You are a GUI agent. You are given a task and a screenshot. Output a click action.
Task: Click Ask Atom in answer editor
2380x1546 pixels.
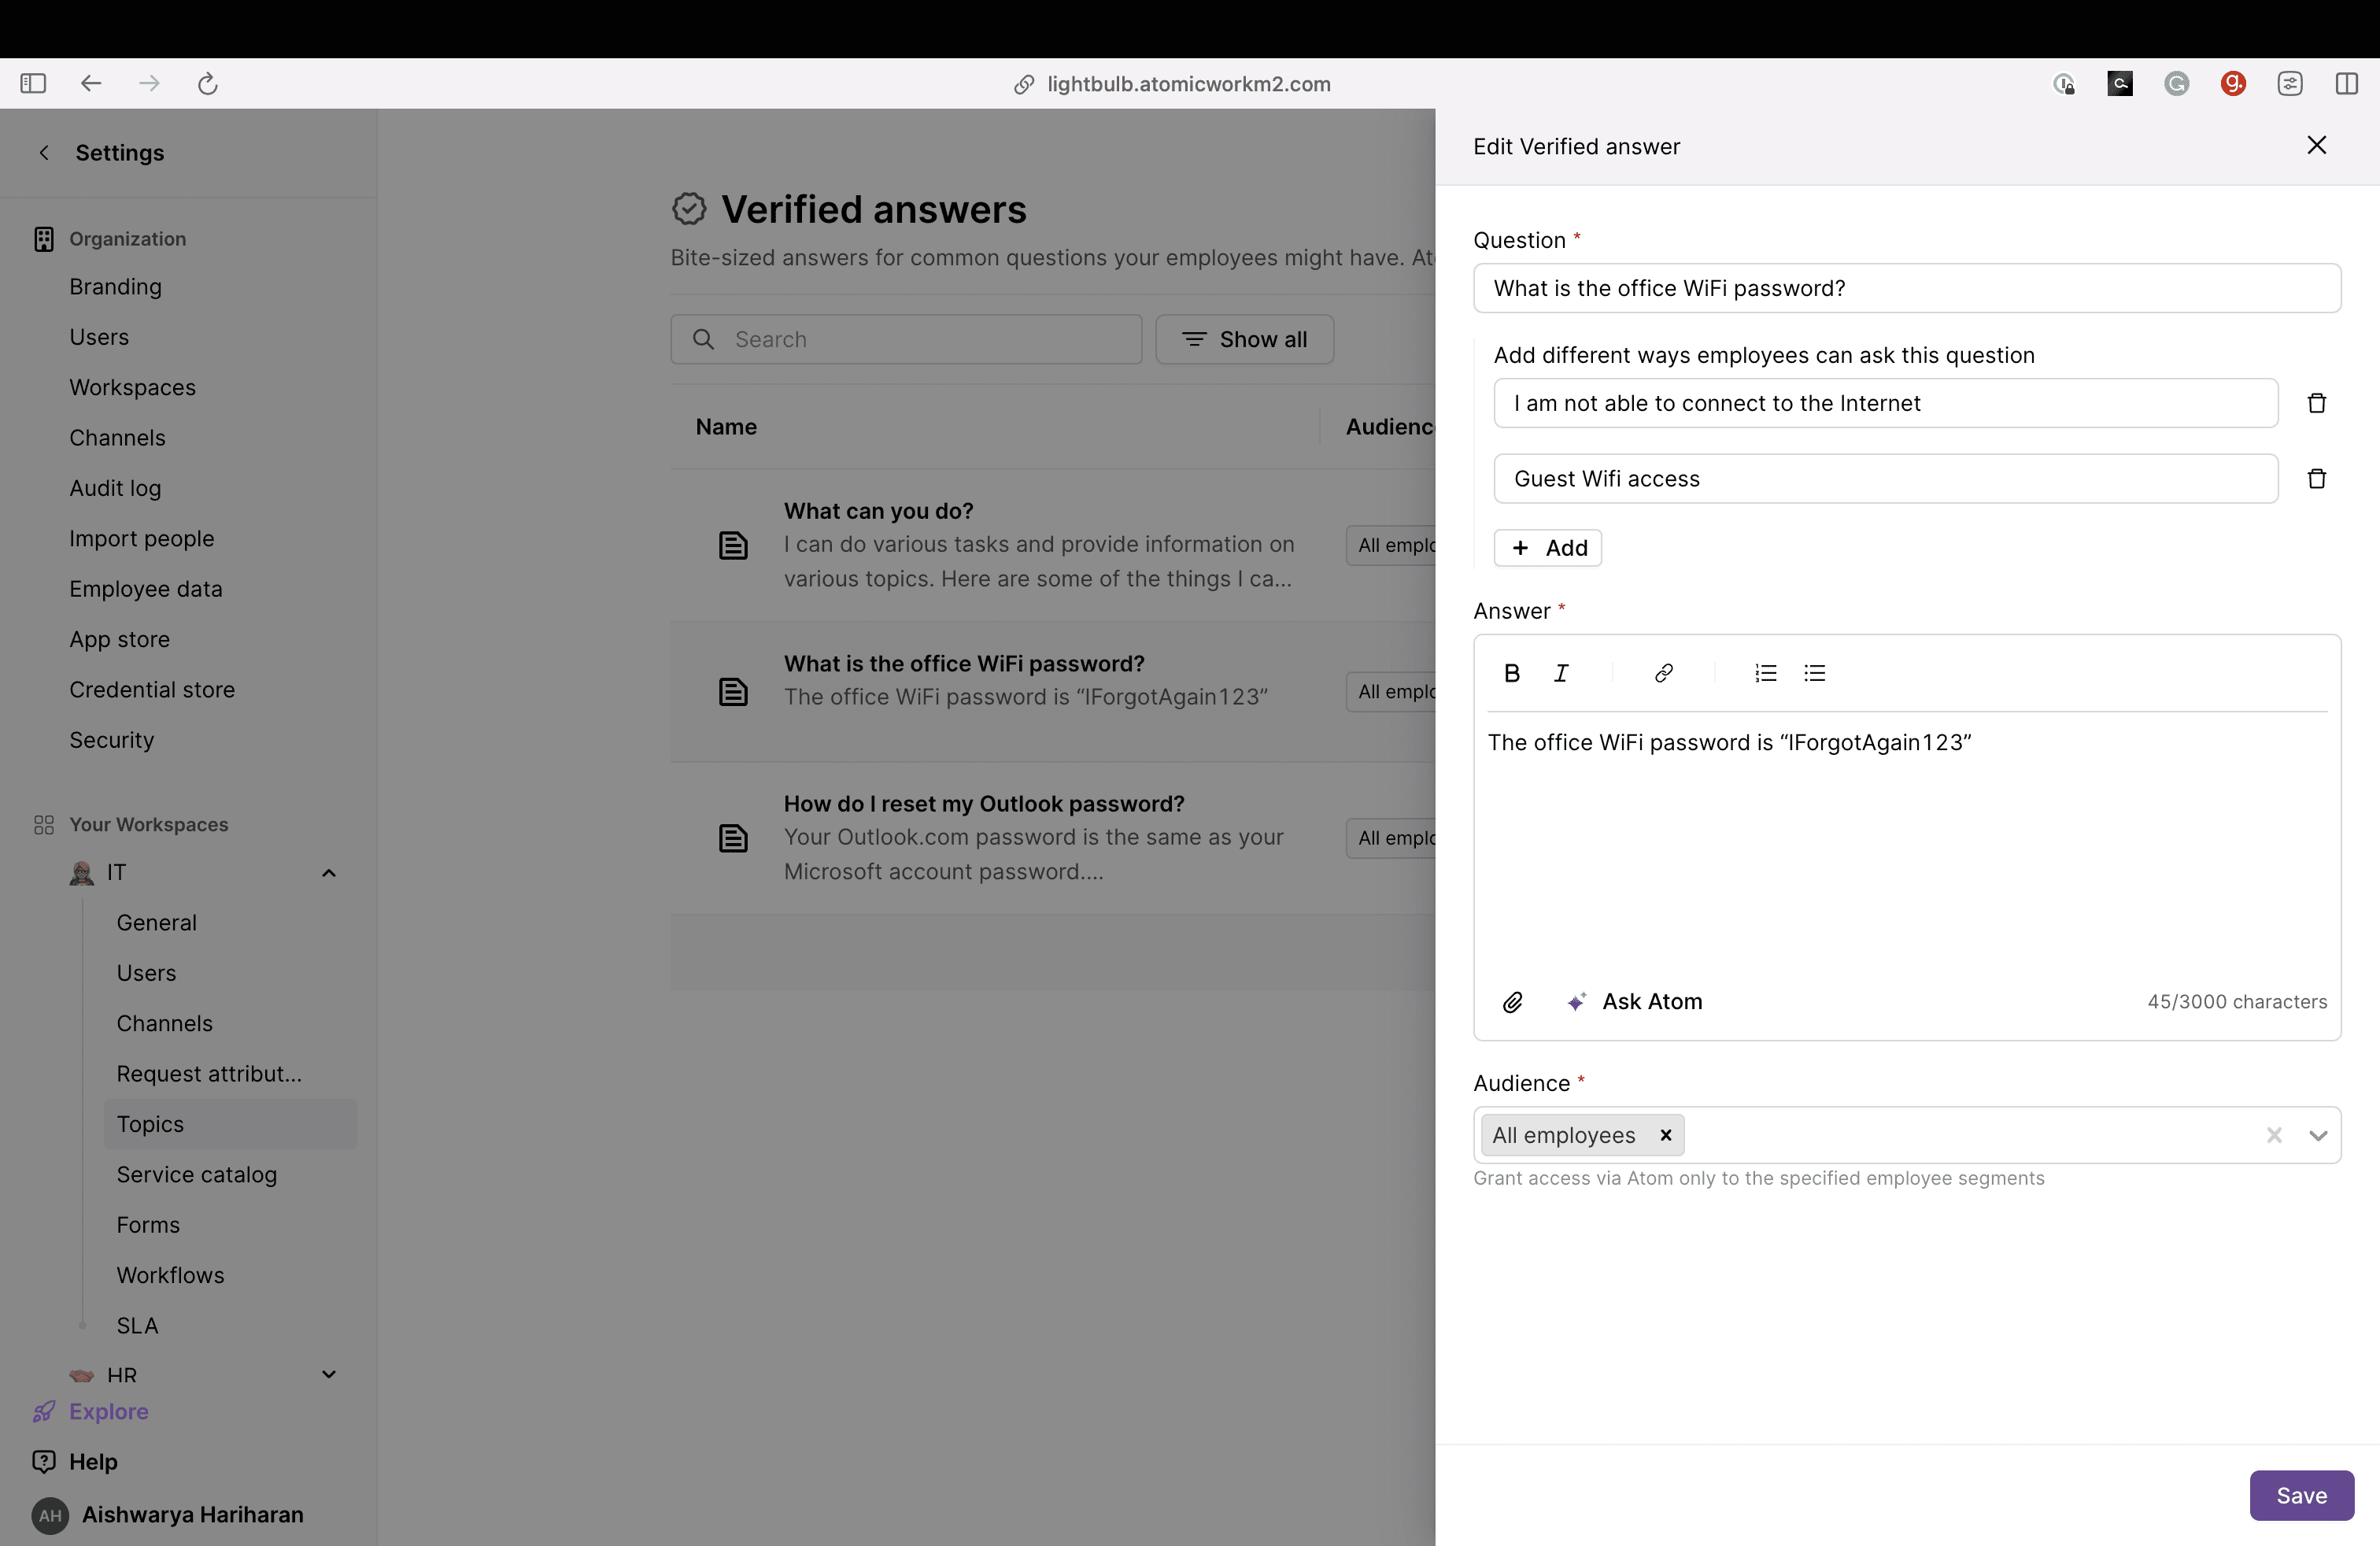click(x=1635, y=1002)
